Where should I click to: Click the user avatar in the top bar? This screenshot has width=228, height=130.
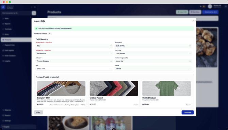(x=210, y=6)
